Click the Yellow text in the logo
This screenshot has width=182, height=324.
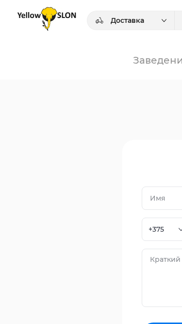[29, 16]
